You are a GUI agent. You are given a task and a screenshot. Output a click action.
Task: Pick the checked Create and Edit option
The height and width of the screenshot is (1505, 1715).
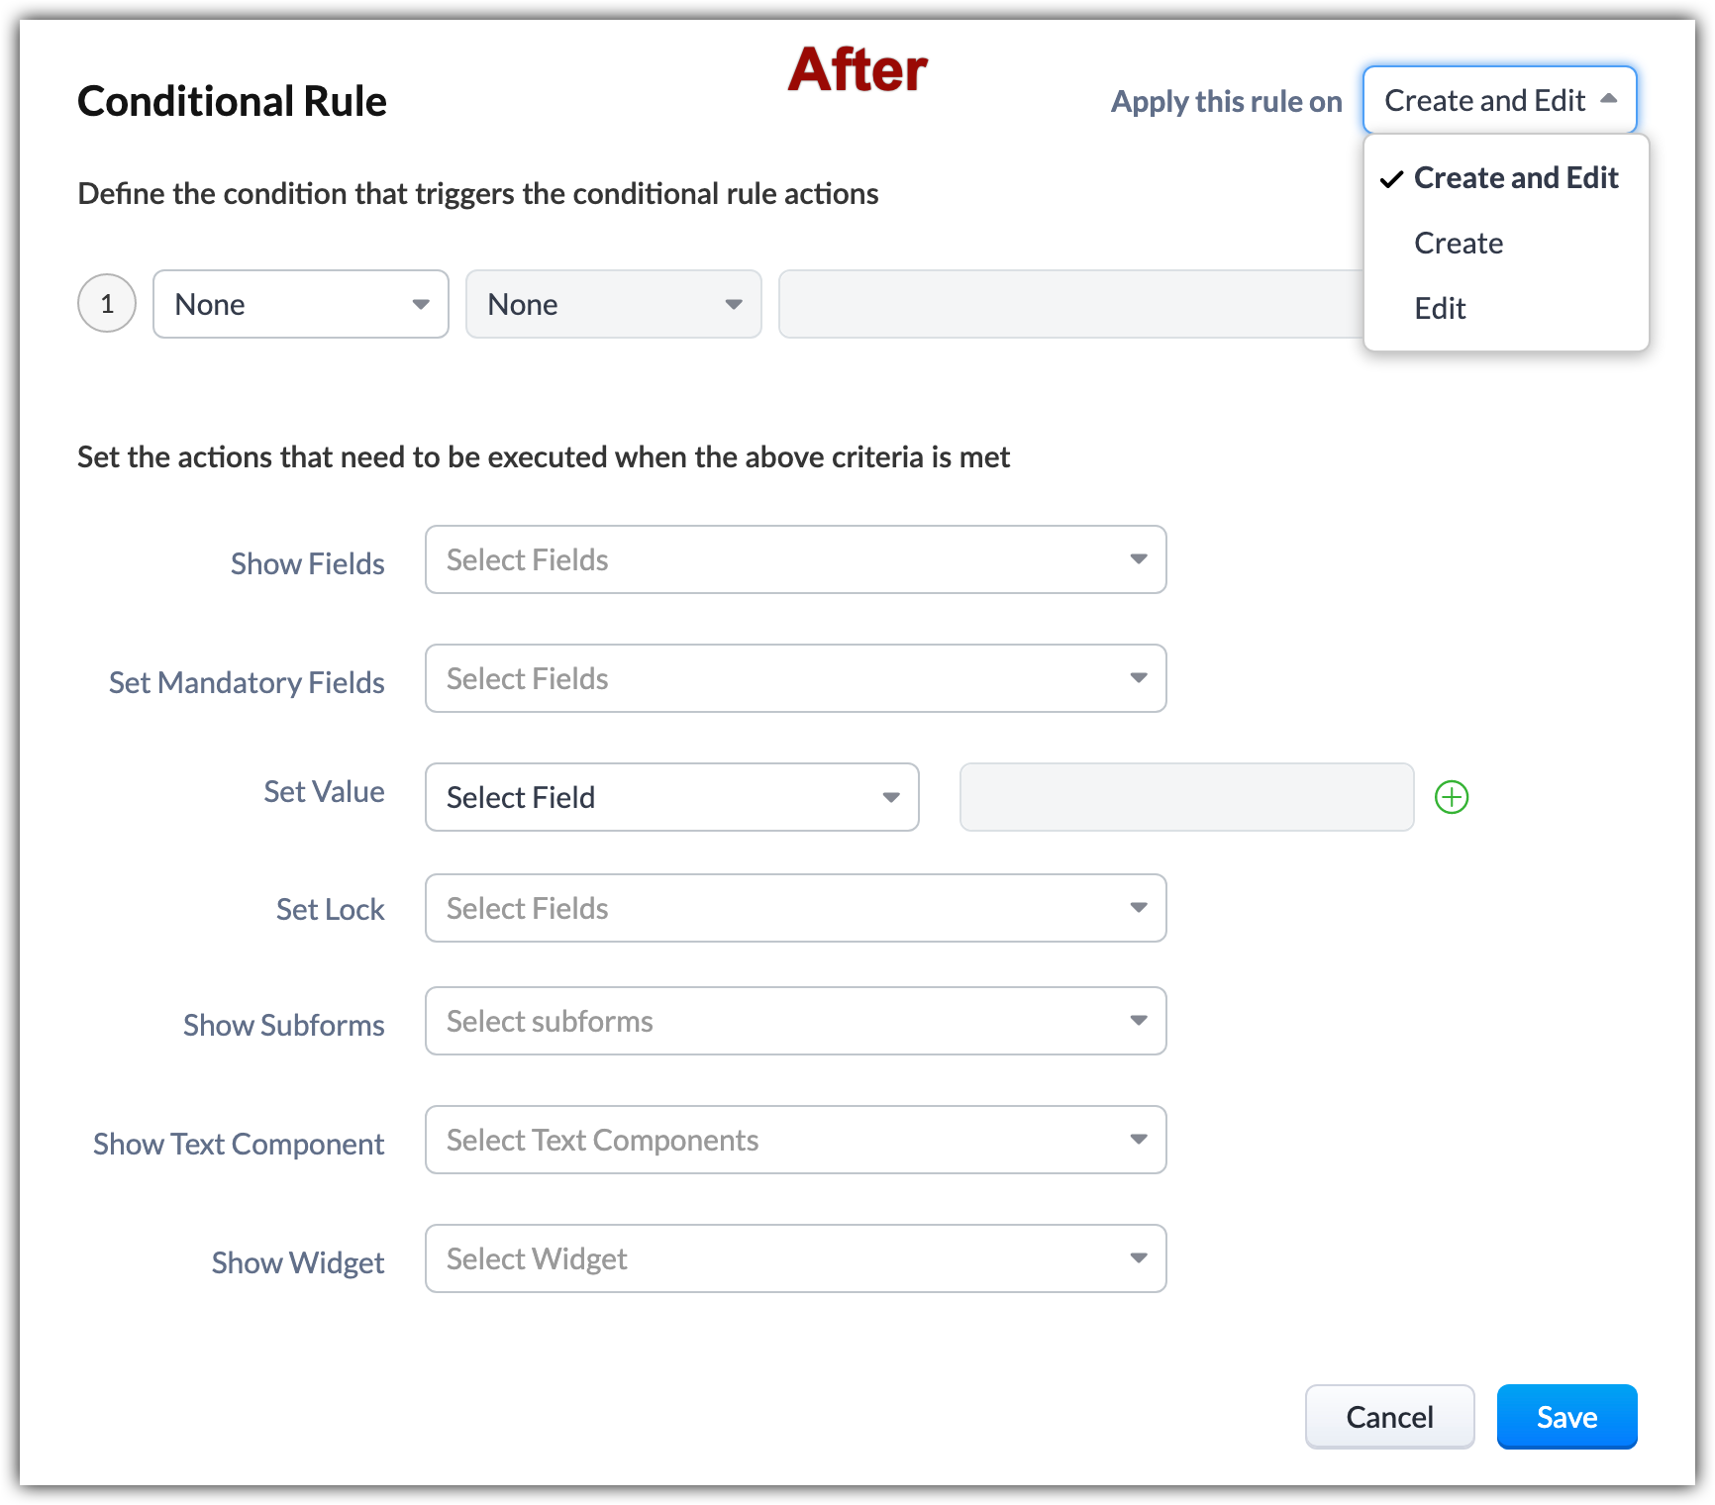point(1515,178)
